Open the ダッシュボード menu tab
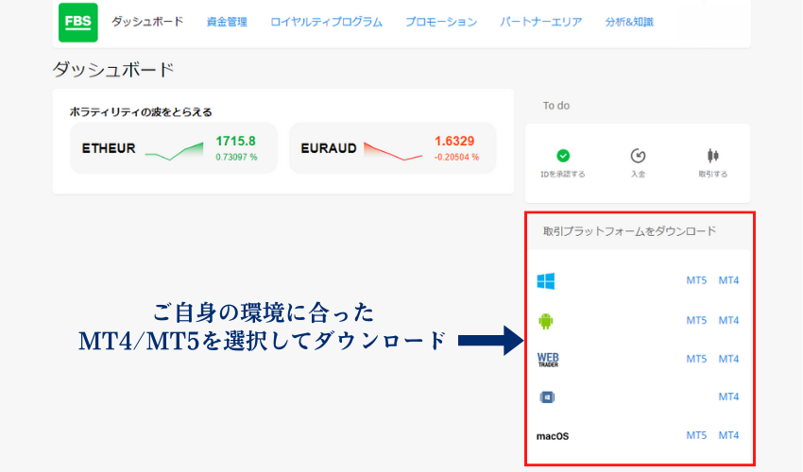The height and width of the screenshot is (472, 803). (x=147, y=22)
